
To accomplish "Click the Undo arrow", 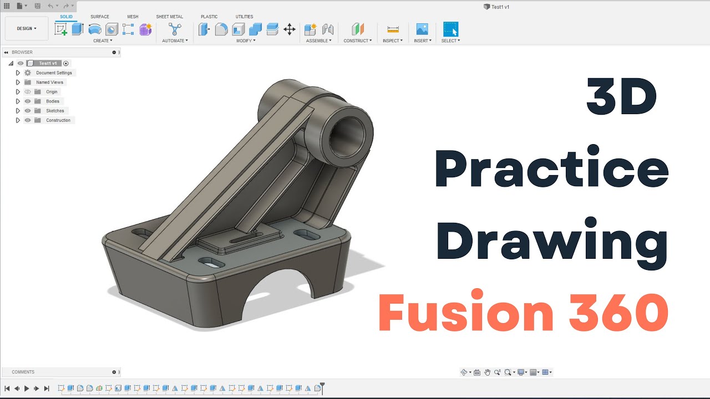I will [x=50, y=6].
